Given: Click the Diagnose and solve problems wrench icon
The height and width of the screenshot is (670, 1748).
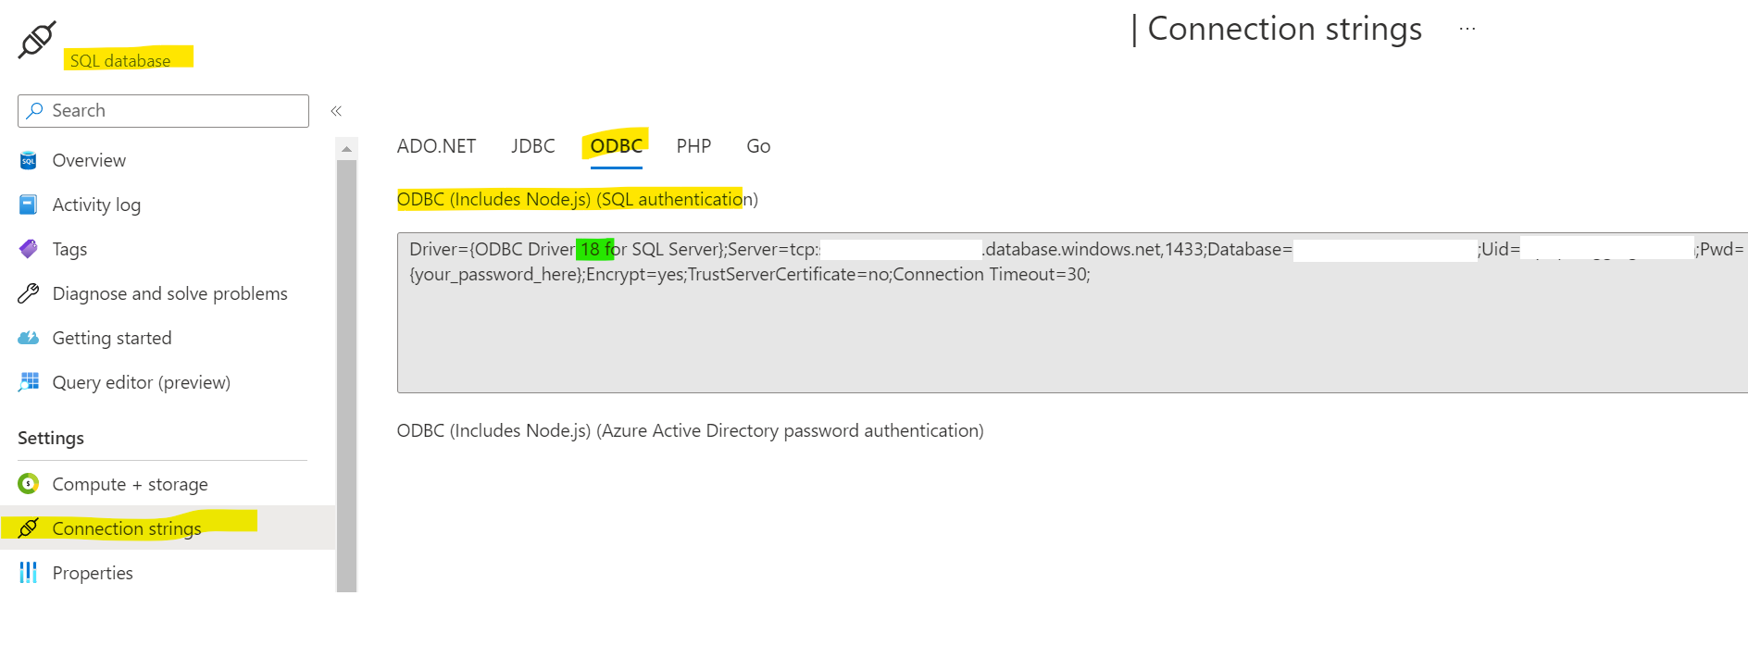Looking at the screenshot, I should tap(29, 293).
